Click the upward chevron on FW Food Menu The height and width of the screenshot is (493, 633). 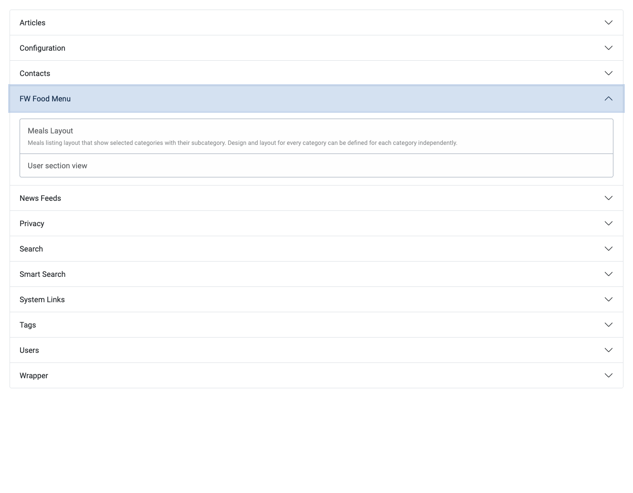coord(608,99)
